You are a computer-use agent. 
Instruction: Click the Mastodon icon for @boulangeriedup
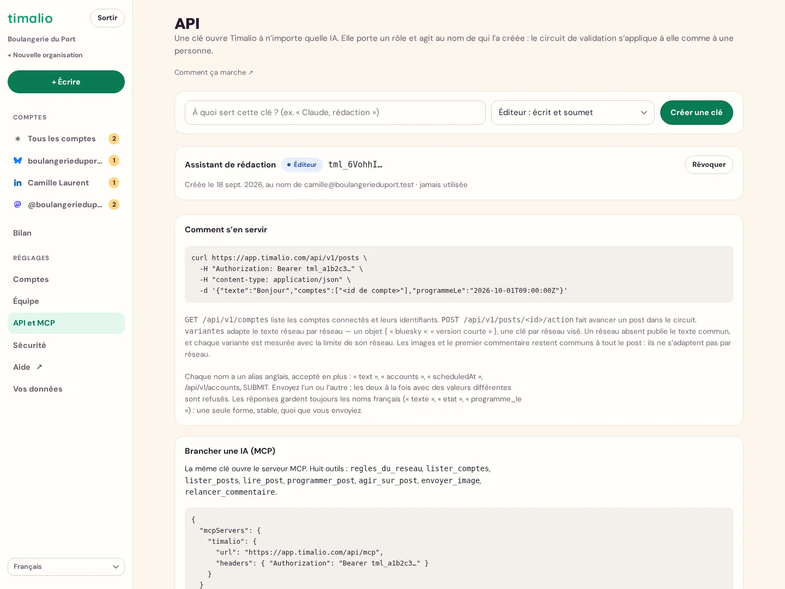pyautogui.click(x=17, y=205)
